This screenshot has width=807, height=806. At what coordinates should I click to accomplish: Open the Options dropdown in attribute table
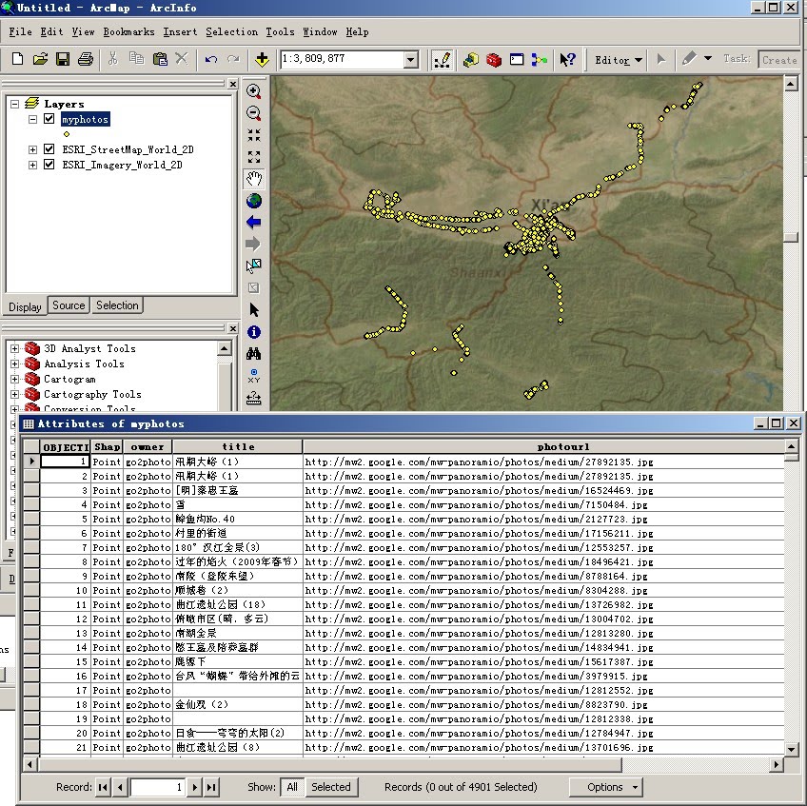[605, 787]
